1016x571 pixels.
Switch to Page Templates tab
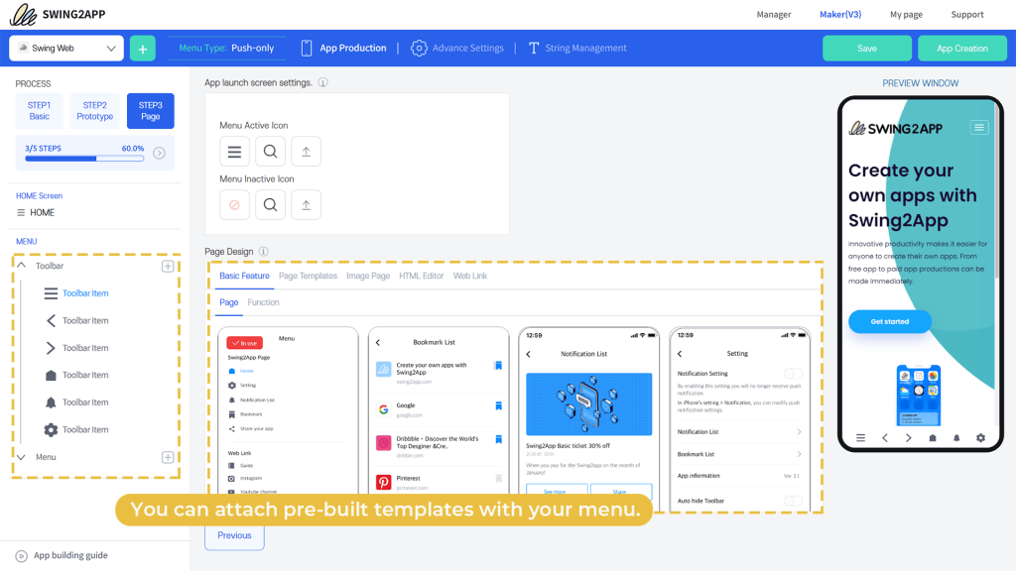pyautogui.click(x=308, y=276)
